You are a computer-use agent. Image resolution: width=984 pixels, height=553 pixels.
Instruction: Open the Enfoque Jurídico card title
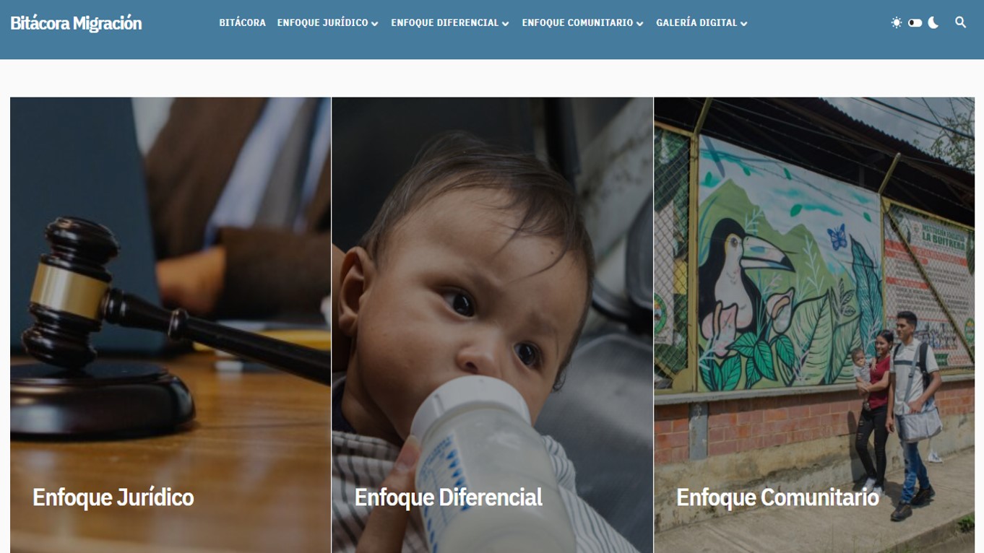(x=113, y=497)
